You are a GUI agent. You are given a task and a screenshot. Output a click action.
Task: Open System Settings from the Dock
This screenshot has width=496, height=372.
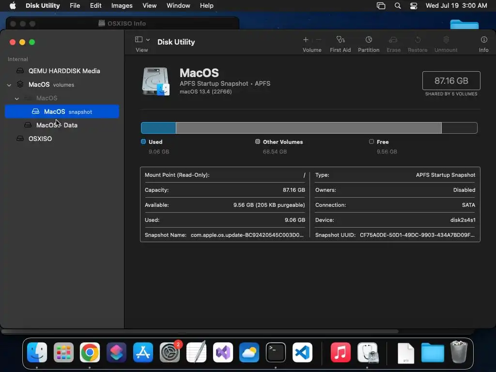170,353
